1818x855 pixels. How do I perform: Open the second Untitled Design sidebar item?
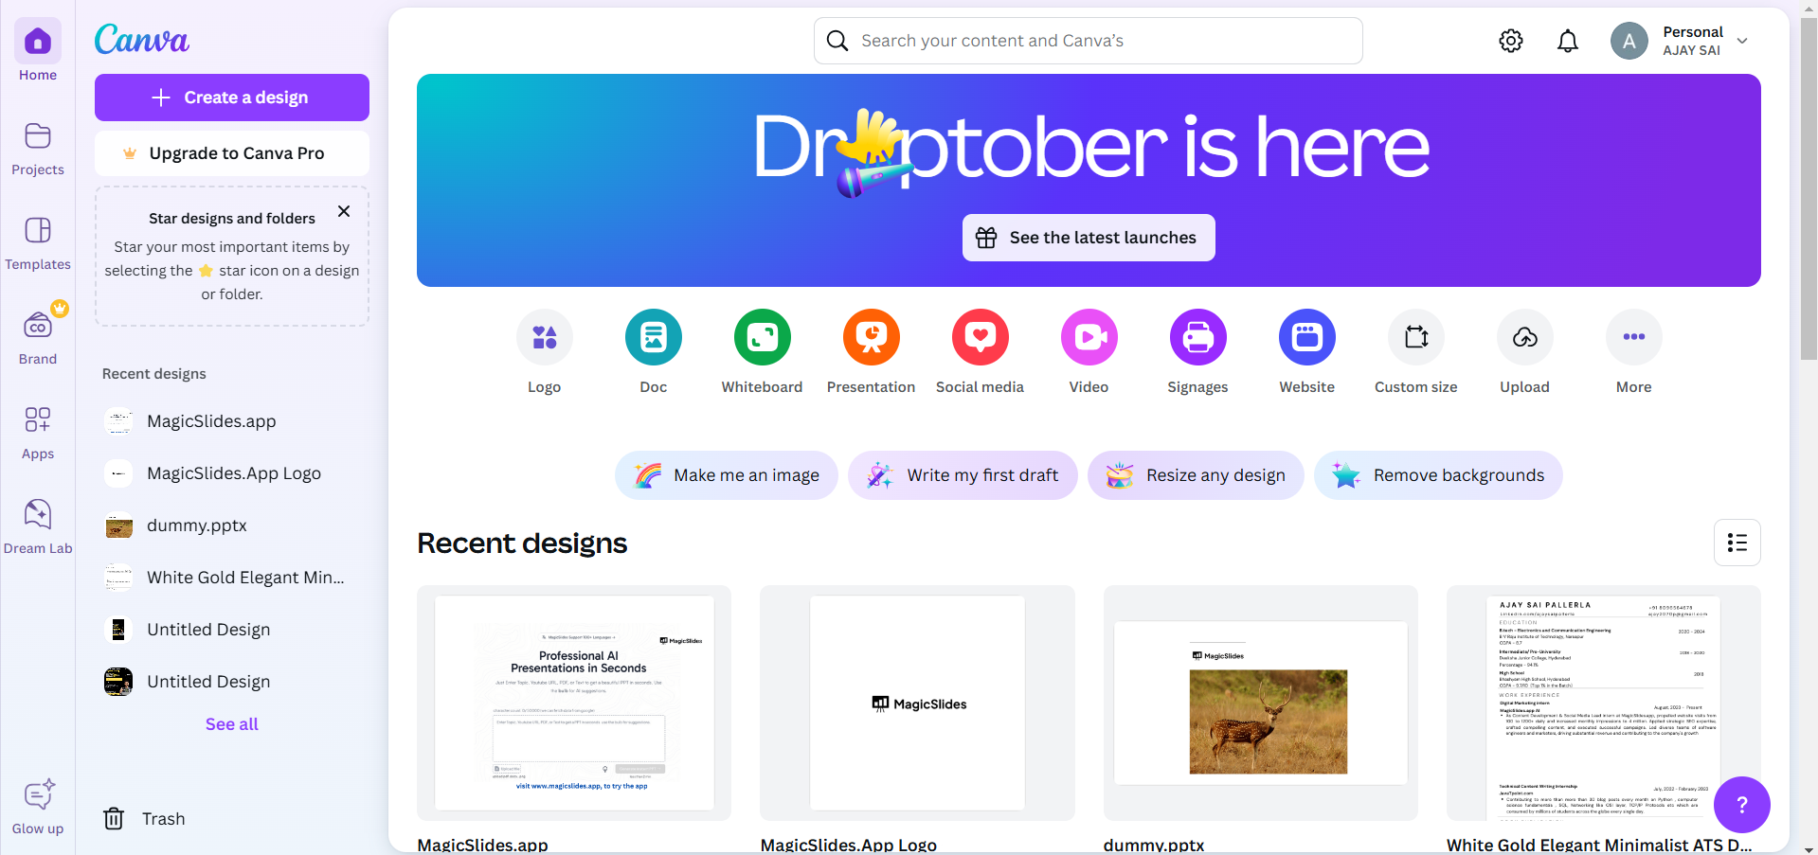click(x=232, y=682)
